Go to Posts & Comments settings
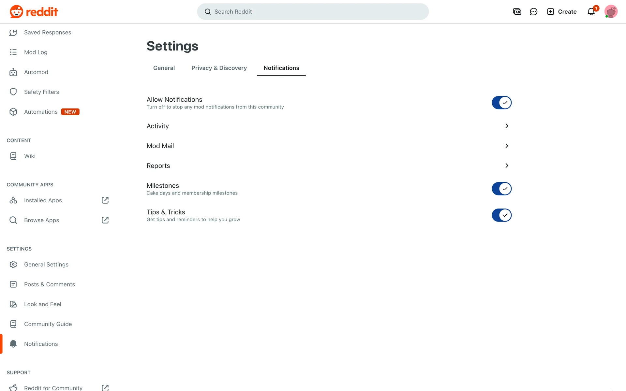626x391 pixels. point(50,284)
